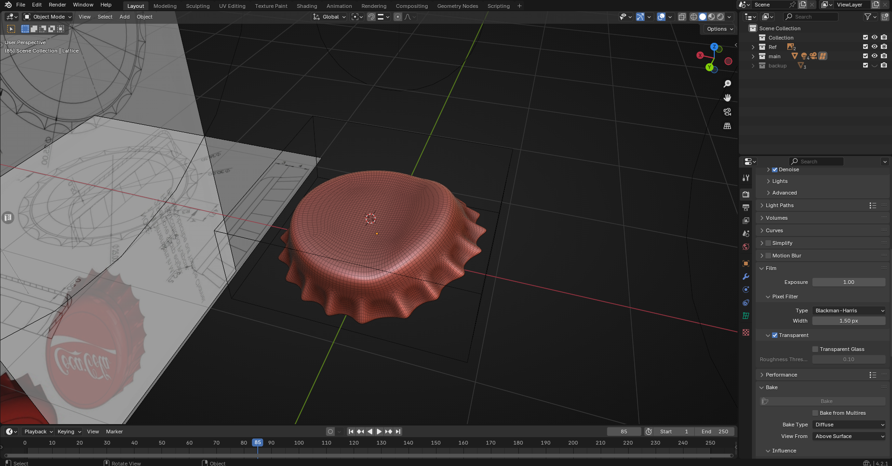Toggle X-ray mode icon
This screenshot has width=892, height=466.
pos(682,17)
